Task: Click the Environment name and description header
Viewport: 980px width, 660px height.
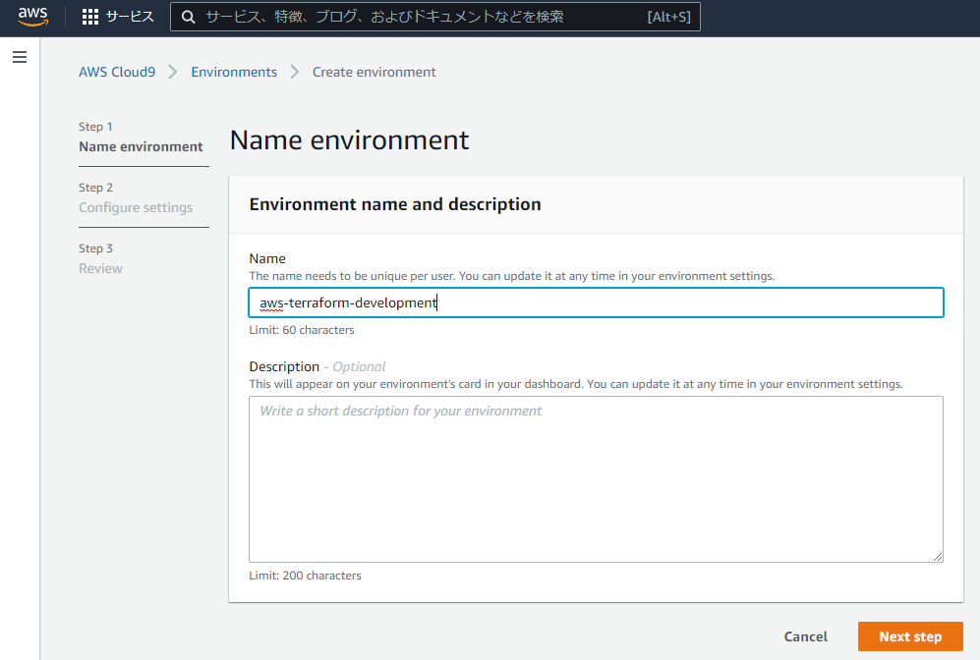Action: tap(395, 204)
